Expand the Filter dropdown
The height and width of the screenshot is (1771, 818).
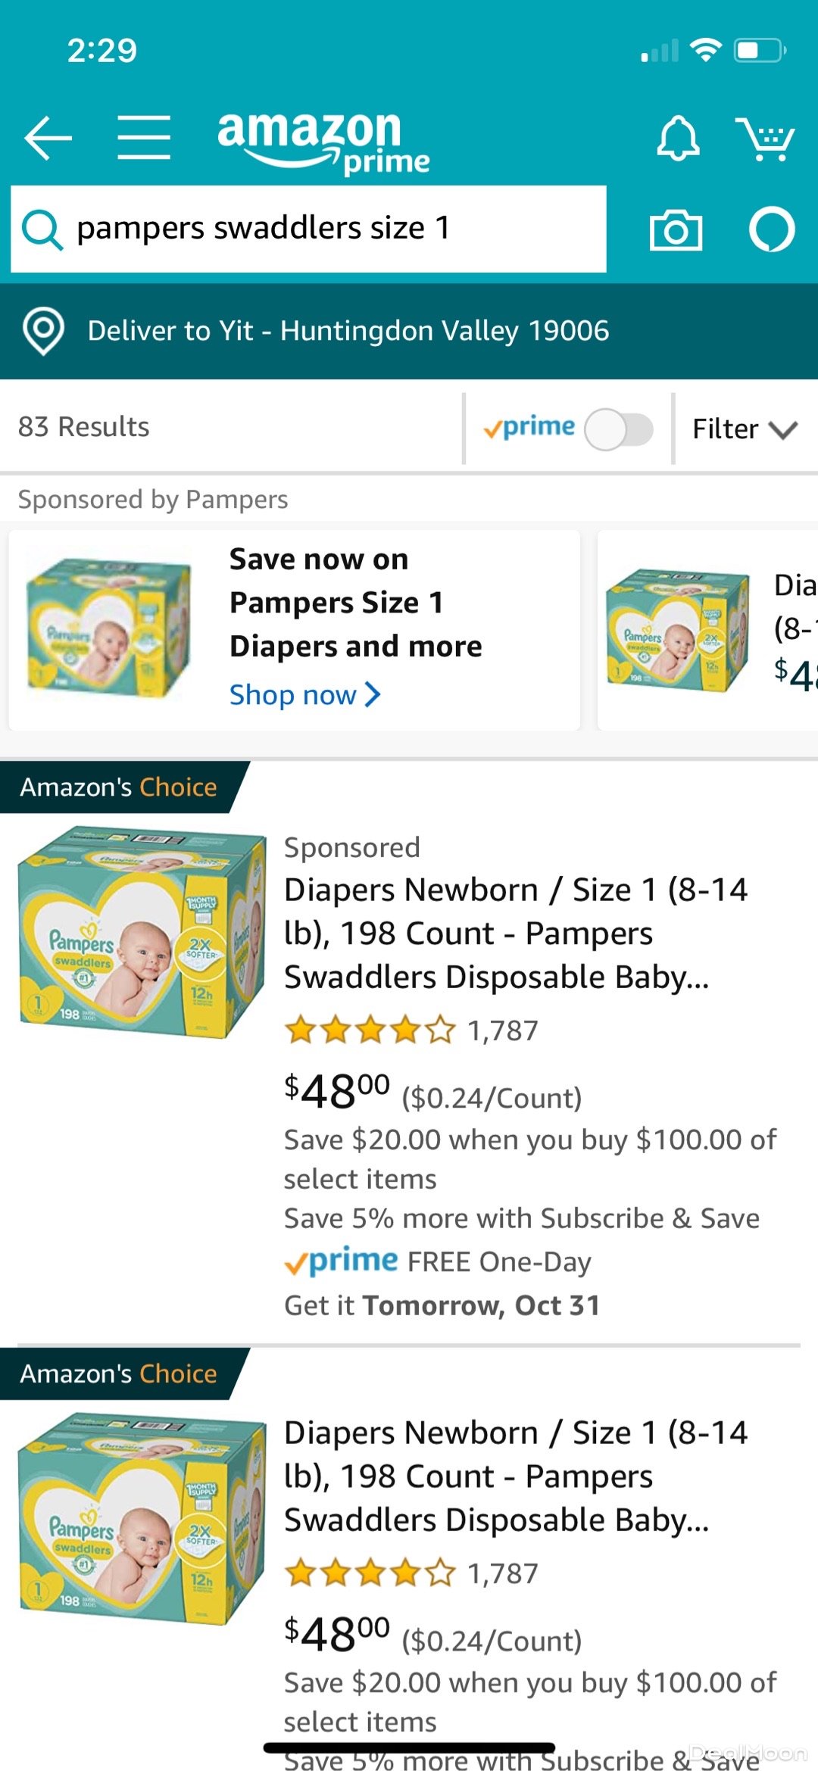coord(744,429)
